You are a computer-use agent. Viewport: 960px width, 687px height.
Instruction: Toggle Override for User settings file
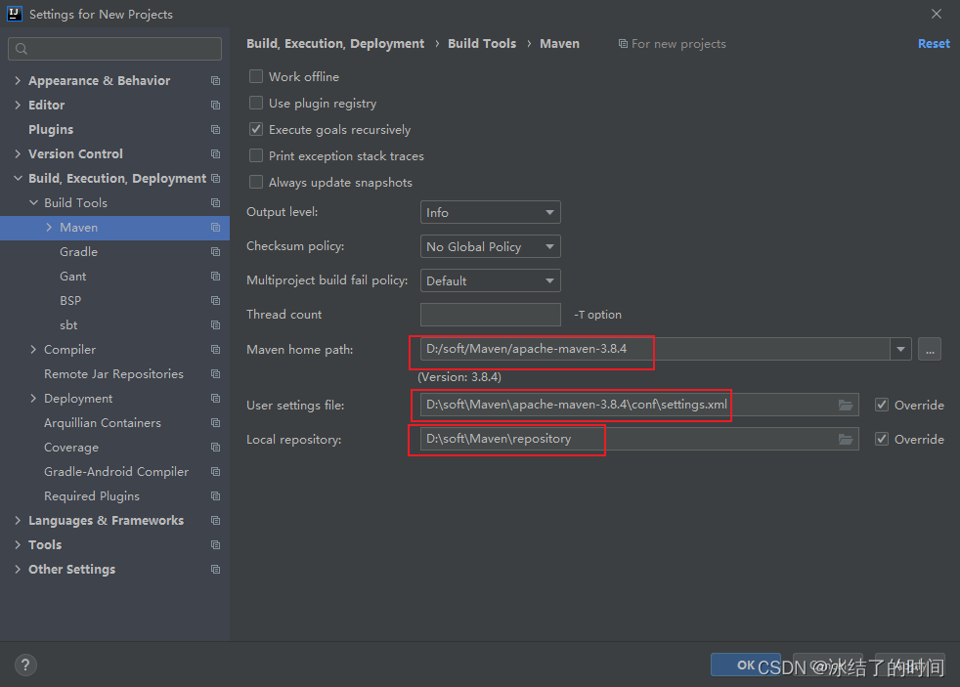click(882, 405)
